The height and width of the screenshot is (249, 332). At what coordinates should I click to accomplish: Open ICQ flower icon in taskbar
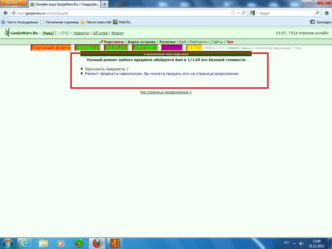coord(79,243)
